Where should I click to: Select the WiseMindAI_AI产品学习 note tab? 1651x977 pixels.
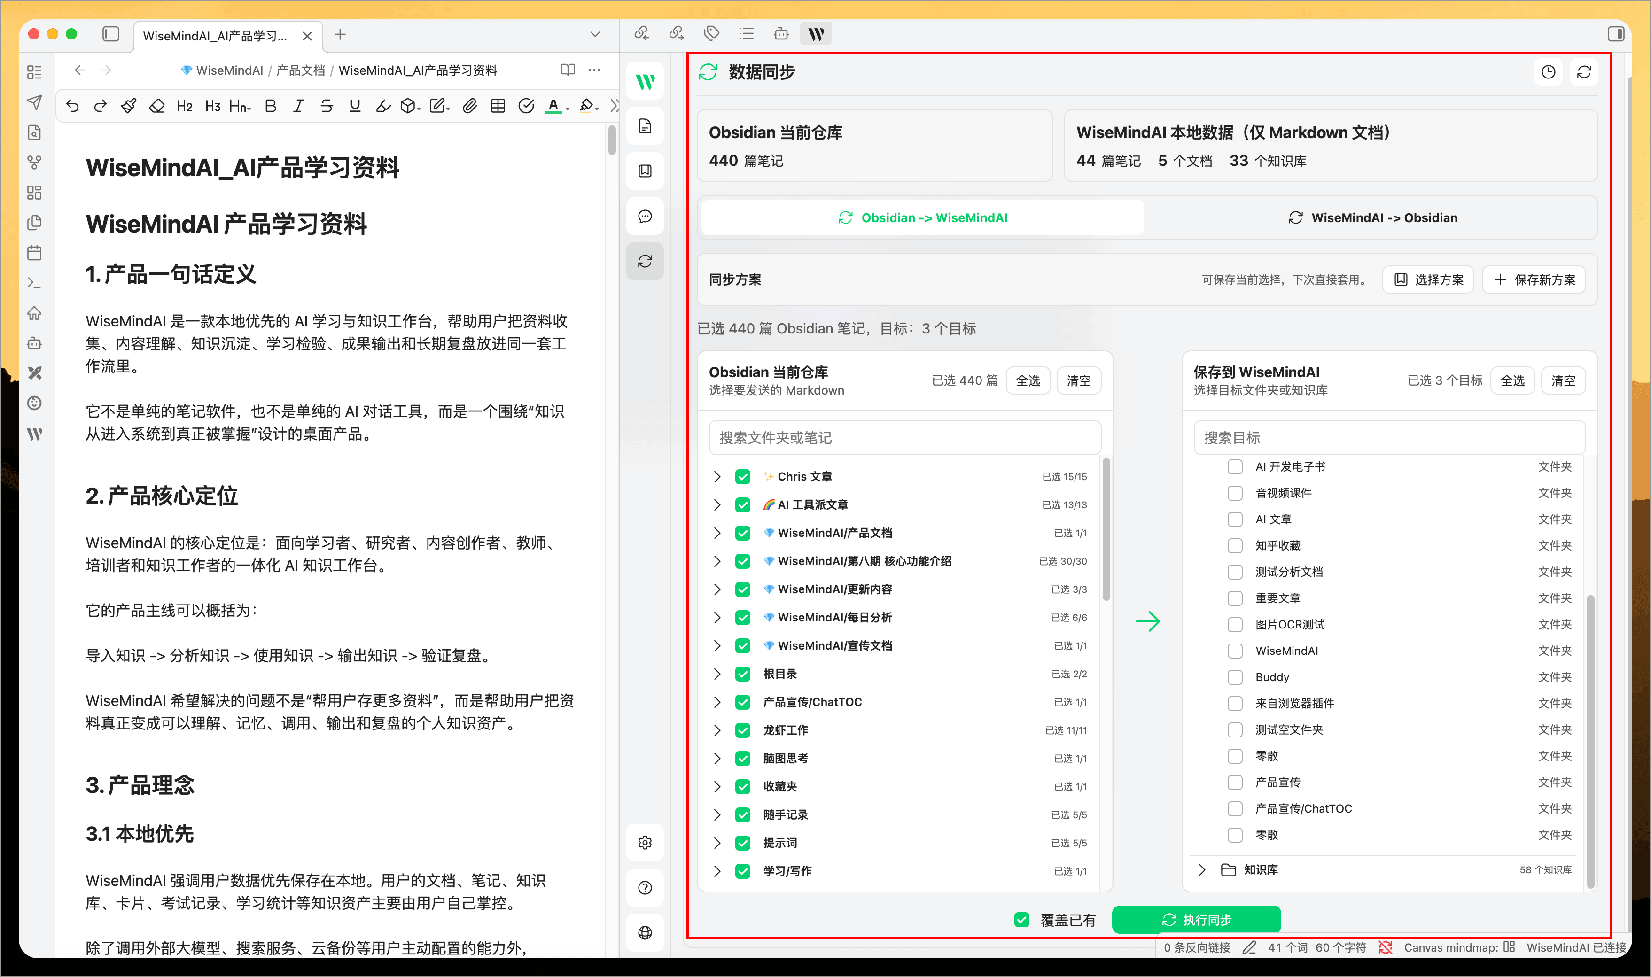pos(228,36)
